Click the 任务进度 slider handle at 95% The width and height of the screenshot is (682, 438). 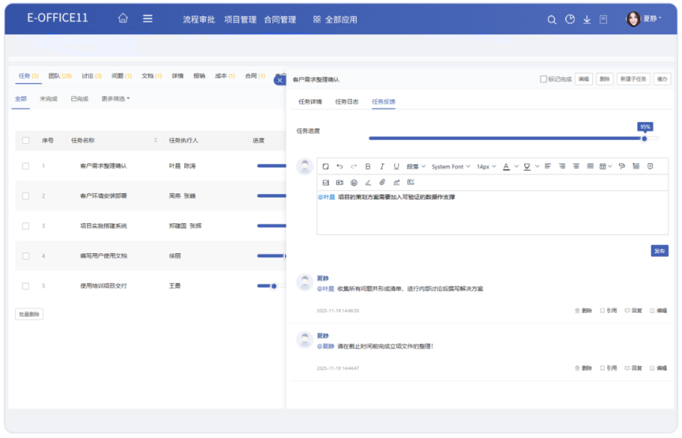click(x=644, y=138)
